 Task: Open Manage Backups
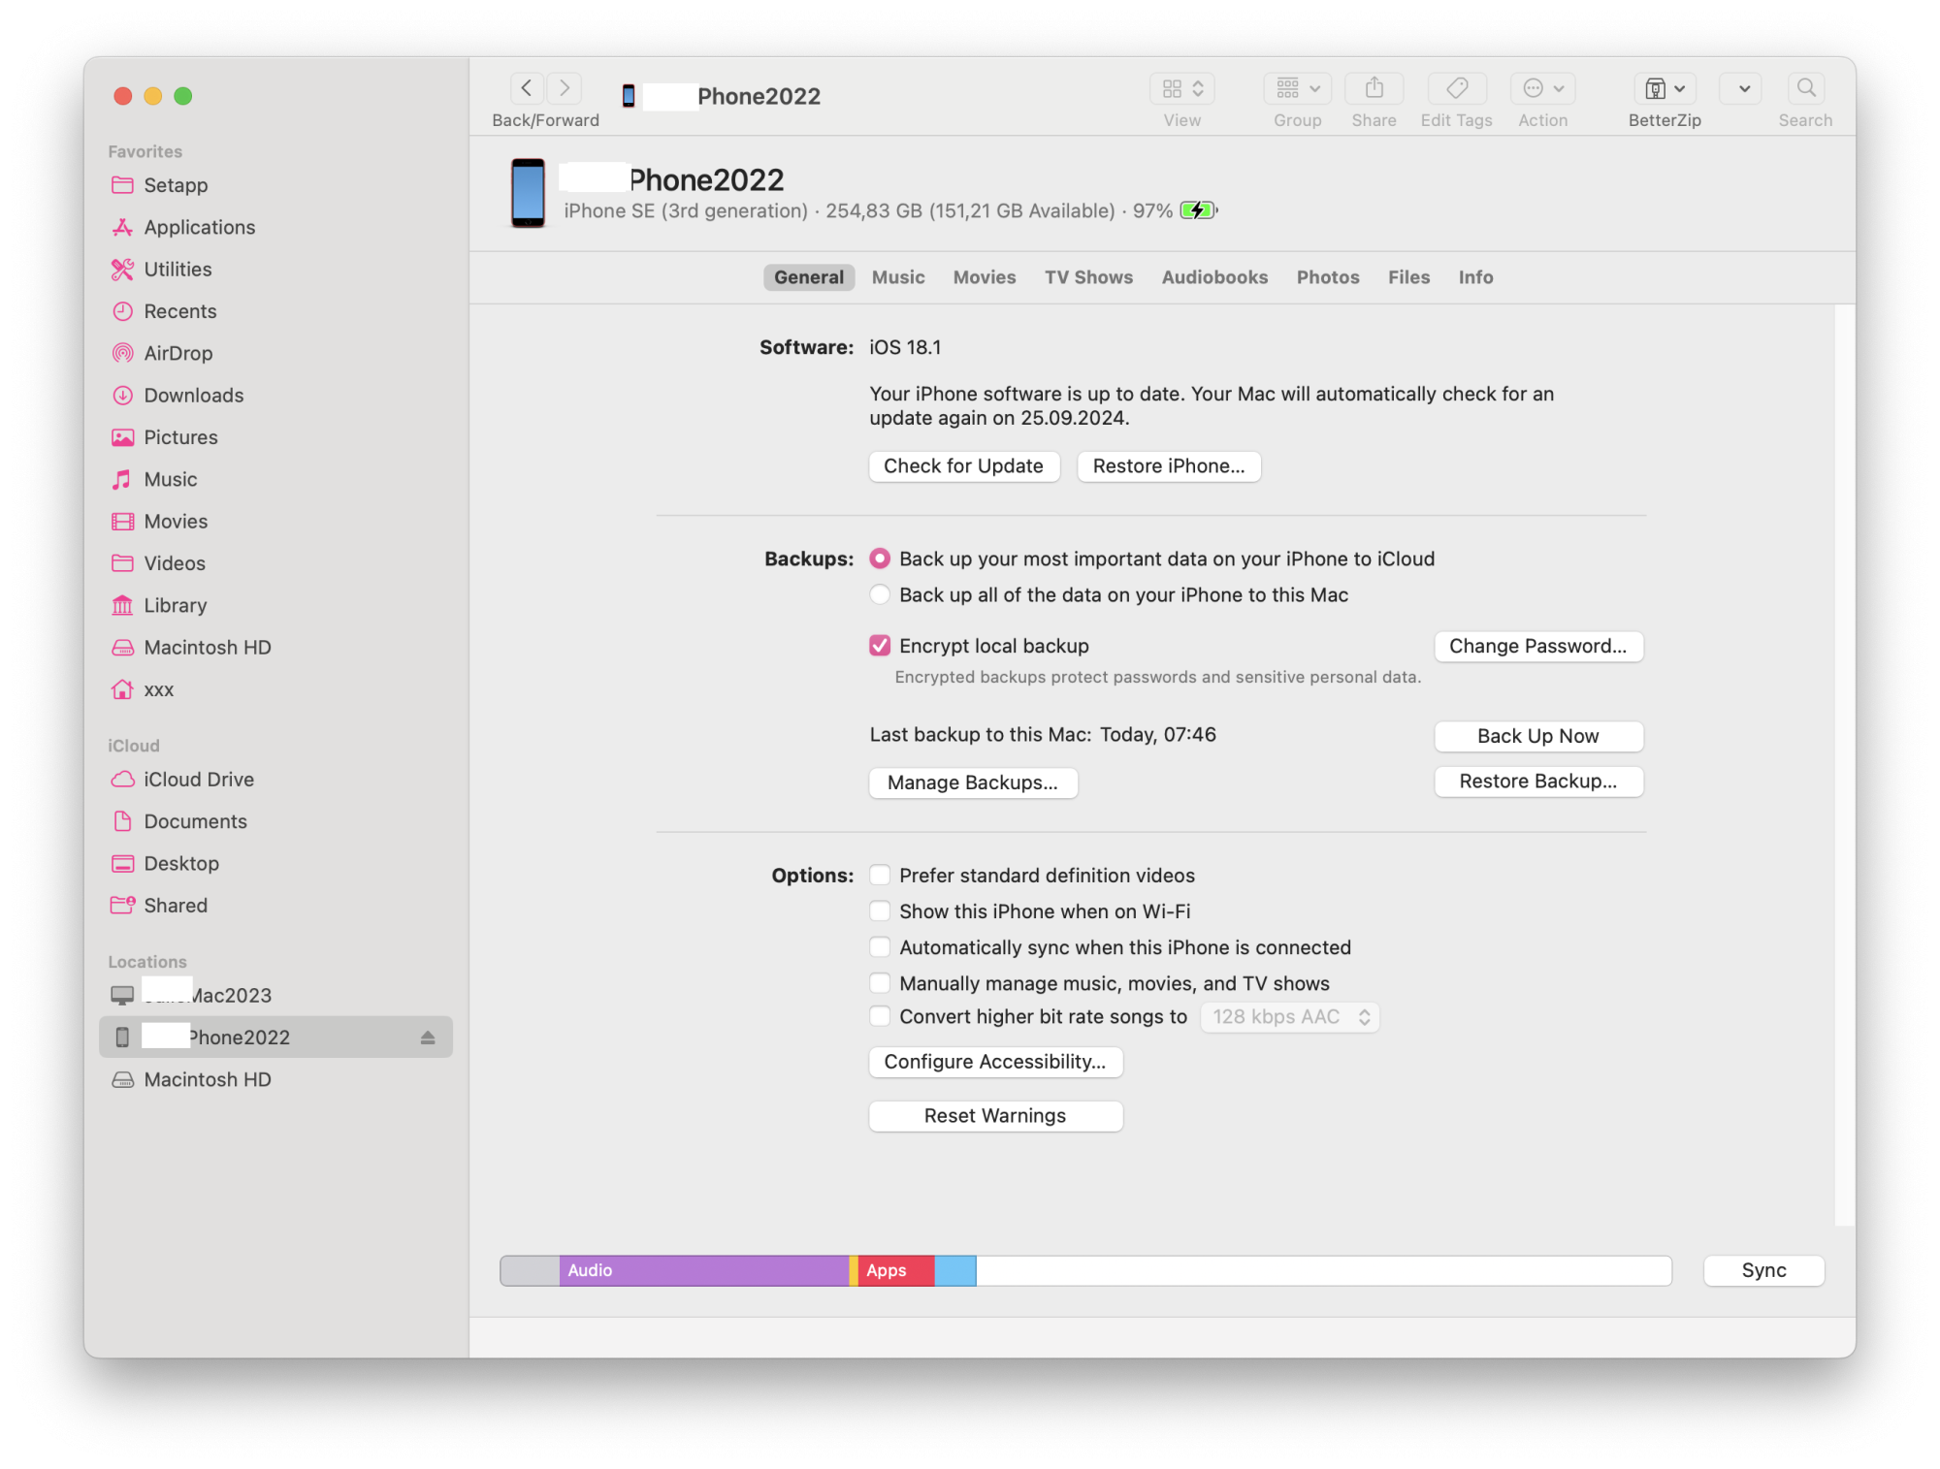[x=973, y=782]
